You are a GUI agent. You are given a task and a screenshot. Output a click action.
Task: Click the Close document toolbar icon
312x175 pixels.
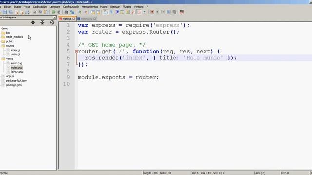[17, 12]
